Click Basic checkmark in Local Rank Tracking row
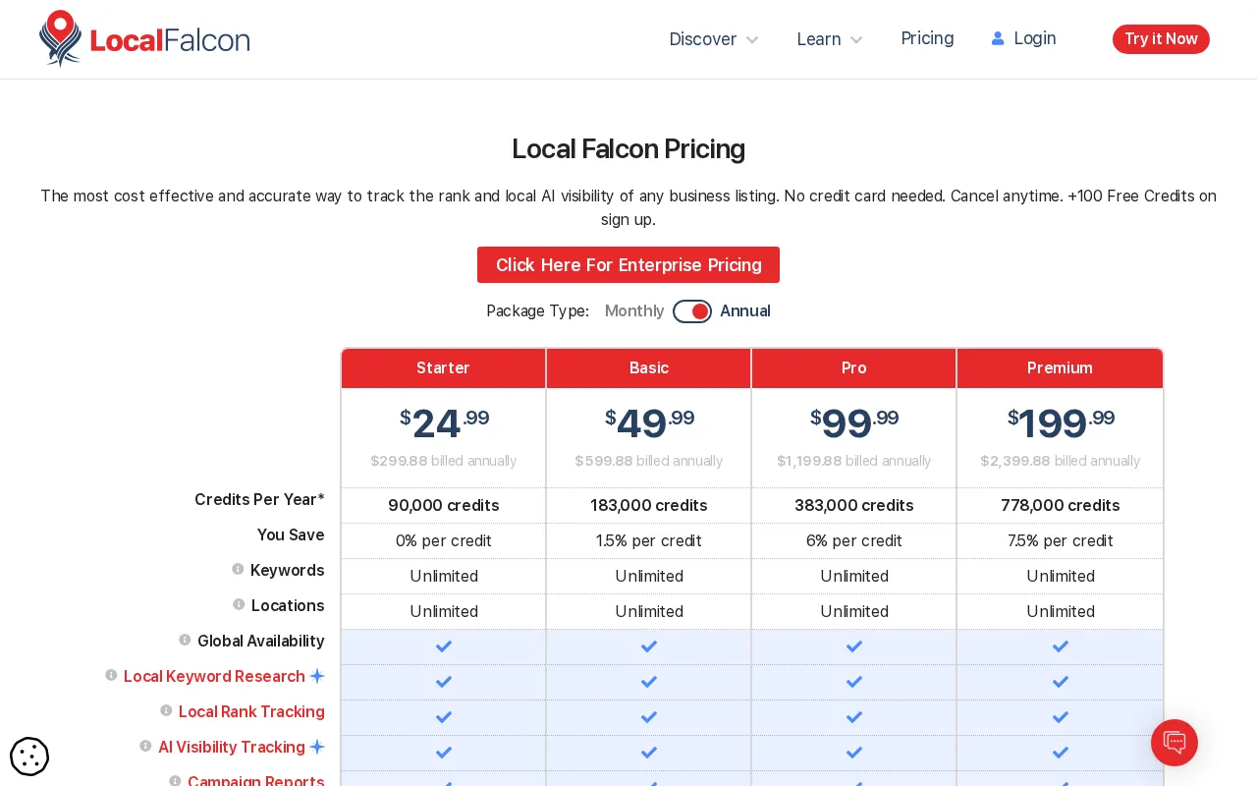 point(649,717)
